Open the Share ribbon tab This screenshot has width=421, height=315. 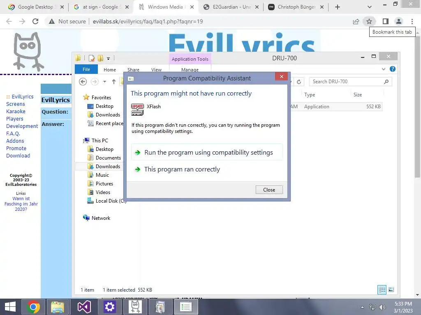click(133, 70)
